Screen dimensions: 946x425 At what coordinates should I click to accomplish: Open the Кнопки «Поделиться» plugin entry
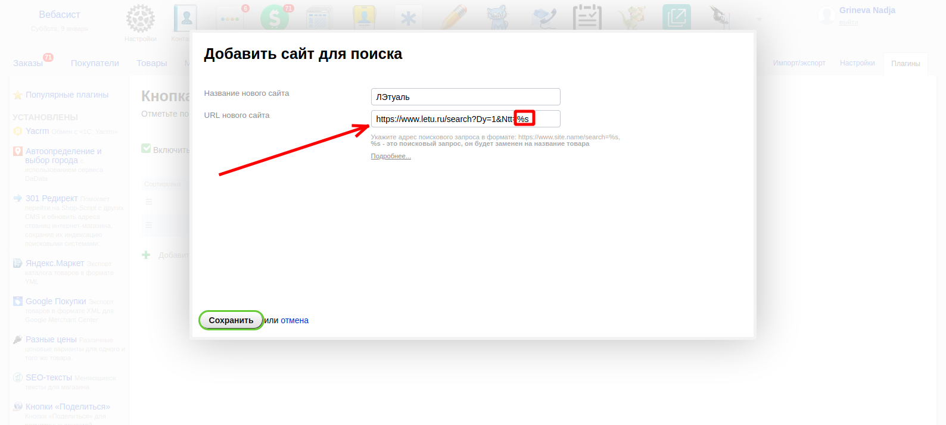pyautogui.click(x=68, y=407)
